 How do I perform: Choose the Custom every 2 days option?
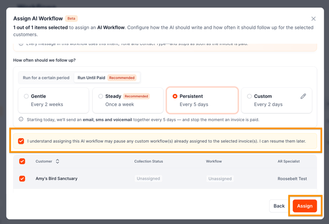tap(276, 100)
